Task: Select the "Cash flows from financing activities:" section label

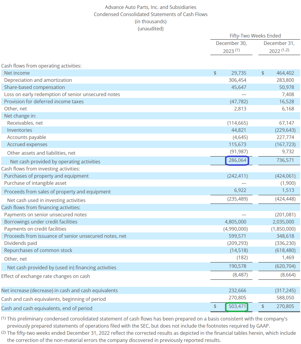Action: 41,207
